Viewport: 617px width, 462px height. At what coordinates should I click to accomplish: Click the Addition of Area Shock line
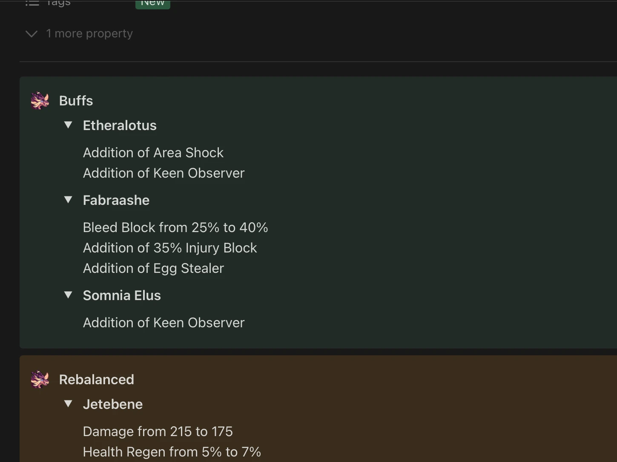click(x=153, y=153)
